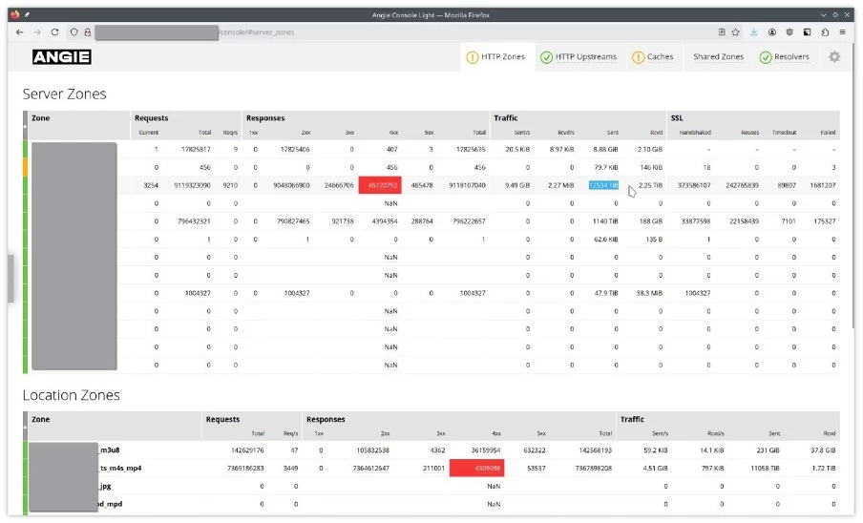Click the Resolvers green check icon

pyautogui.click(x=766, y=57)
